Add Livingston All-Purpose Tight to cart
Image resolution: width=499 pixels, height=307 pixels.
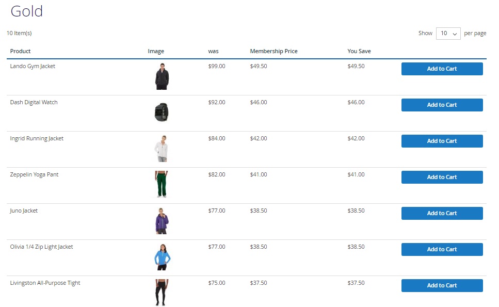coord(442,285)
